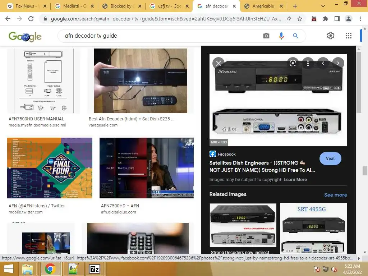This screenshot has height=276, width=368.
Task: Close the Fox News tab
Action: [45, 6]
